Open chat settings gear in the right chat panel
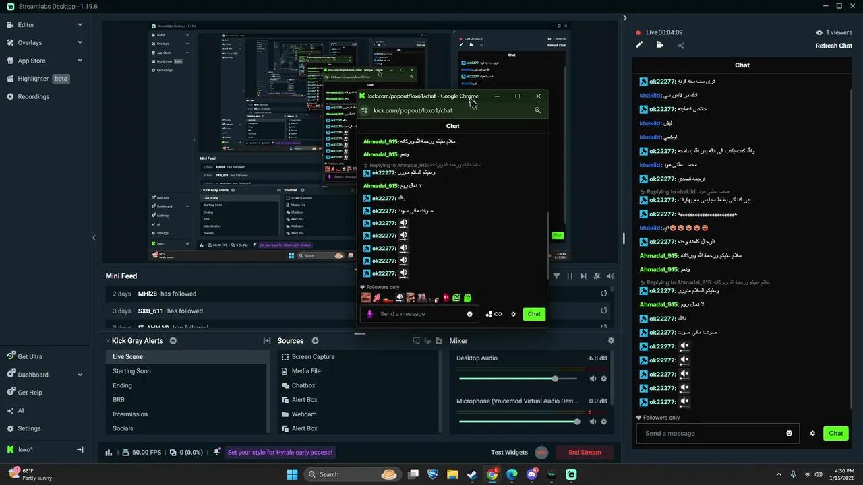The image size is (863, 485). (812, 433)
